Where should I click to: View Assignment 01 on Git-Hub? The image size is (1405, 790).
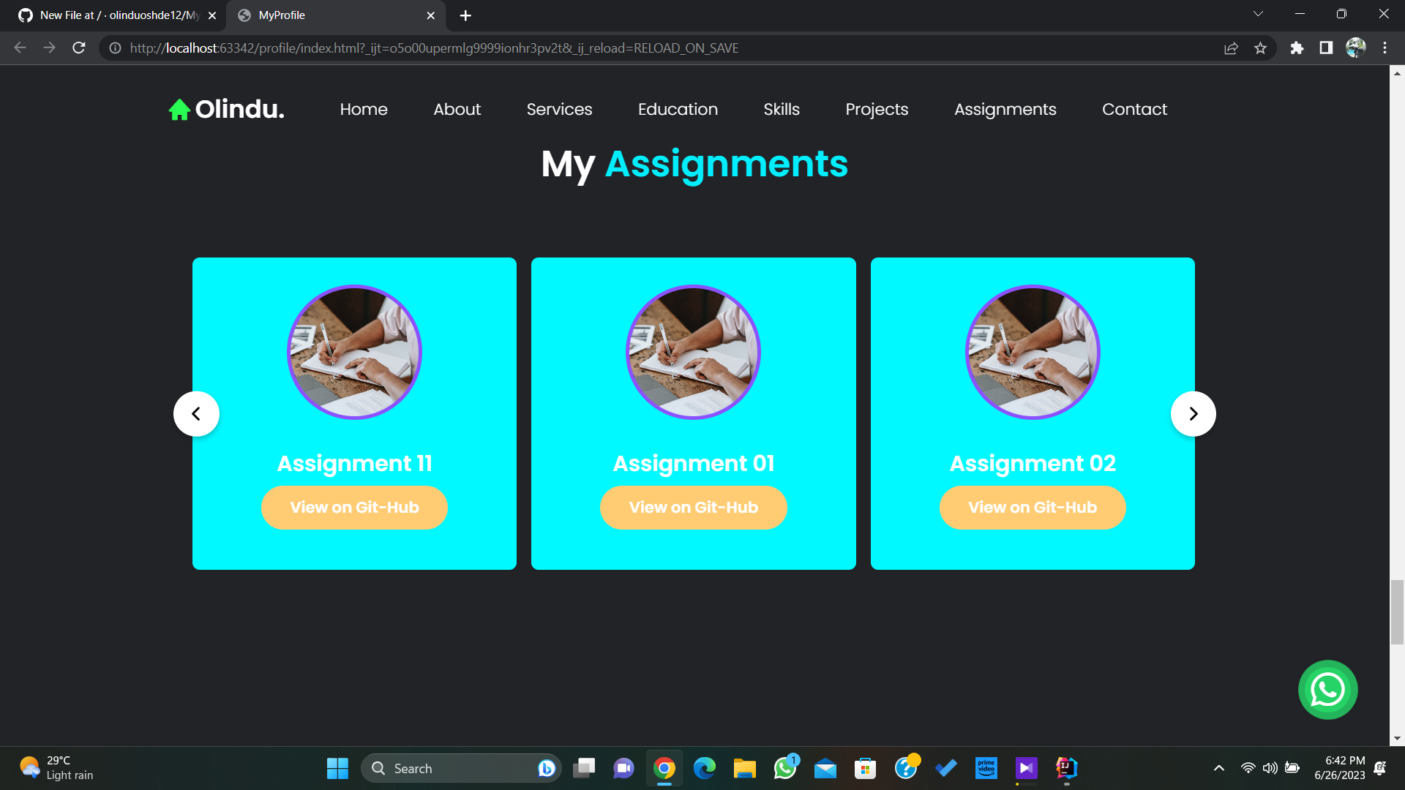(x=693, y=508)
